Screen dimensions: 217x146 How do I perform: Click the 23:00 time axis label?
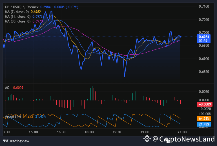pos(182,132)
